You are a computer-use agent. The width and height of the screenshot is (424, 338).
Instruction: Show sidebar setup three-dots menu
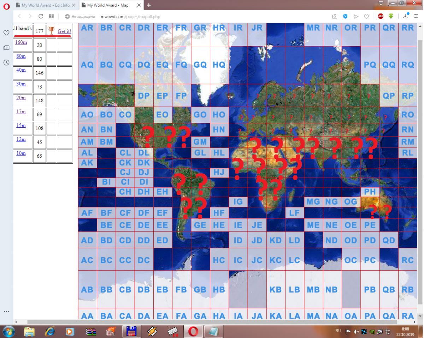pos(6,312)
